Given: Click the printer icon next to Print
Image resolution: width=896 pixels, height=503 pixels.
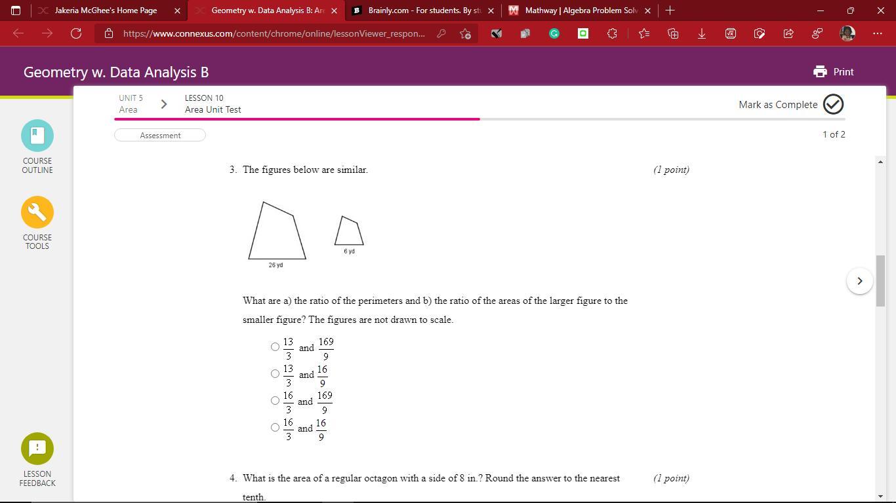Looking at the screenshot, I should (x=820, y=72).
